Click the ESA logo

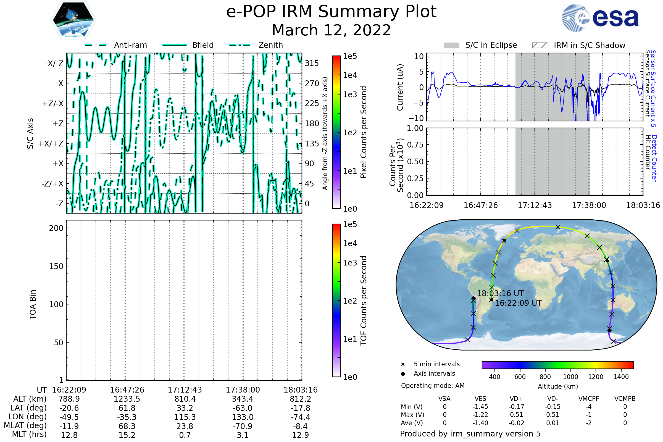(x=600, y=18)
